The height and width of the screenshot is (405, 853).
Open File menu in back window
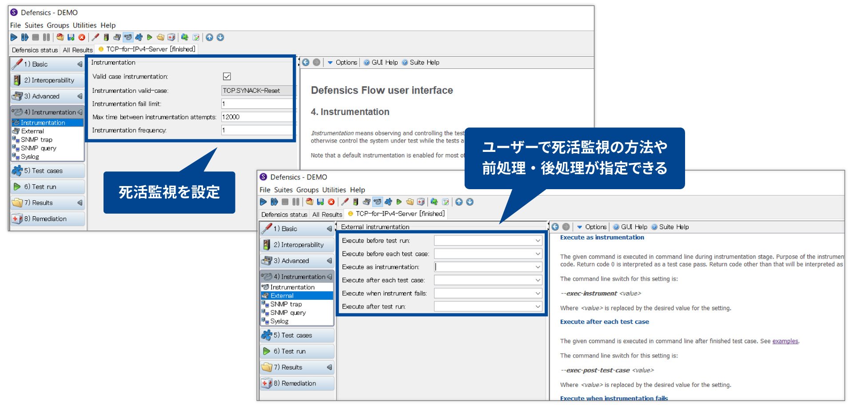pyautogui.click(x=16, y=25)
